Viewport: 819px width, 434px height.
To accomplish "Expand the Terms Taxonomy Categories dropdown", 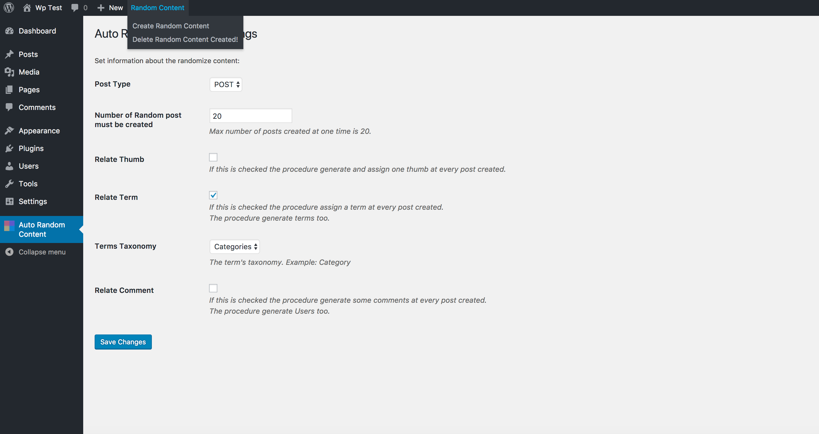I will click(x=235, y=247).
